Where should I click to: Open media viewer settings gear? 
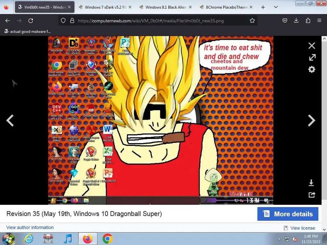[x=312, y=69]
